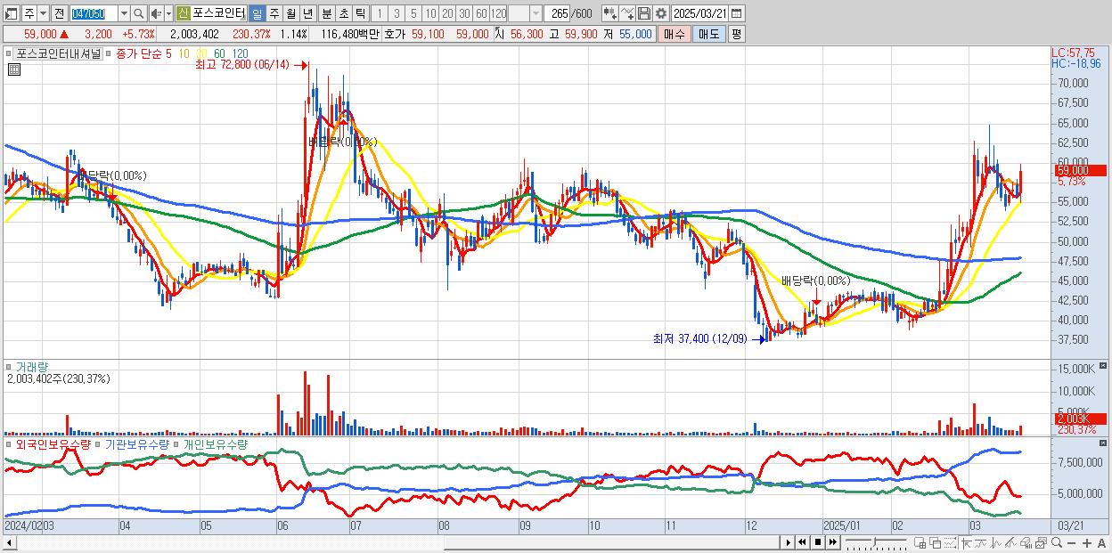The width and height of the screenshot is (1112, 553).
Task: Click the 외국인보유수량 indicator legend
Action: click(x=53, y=443)
